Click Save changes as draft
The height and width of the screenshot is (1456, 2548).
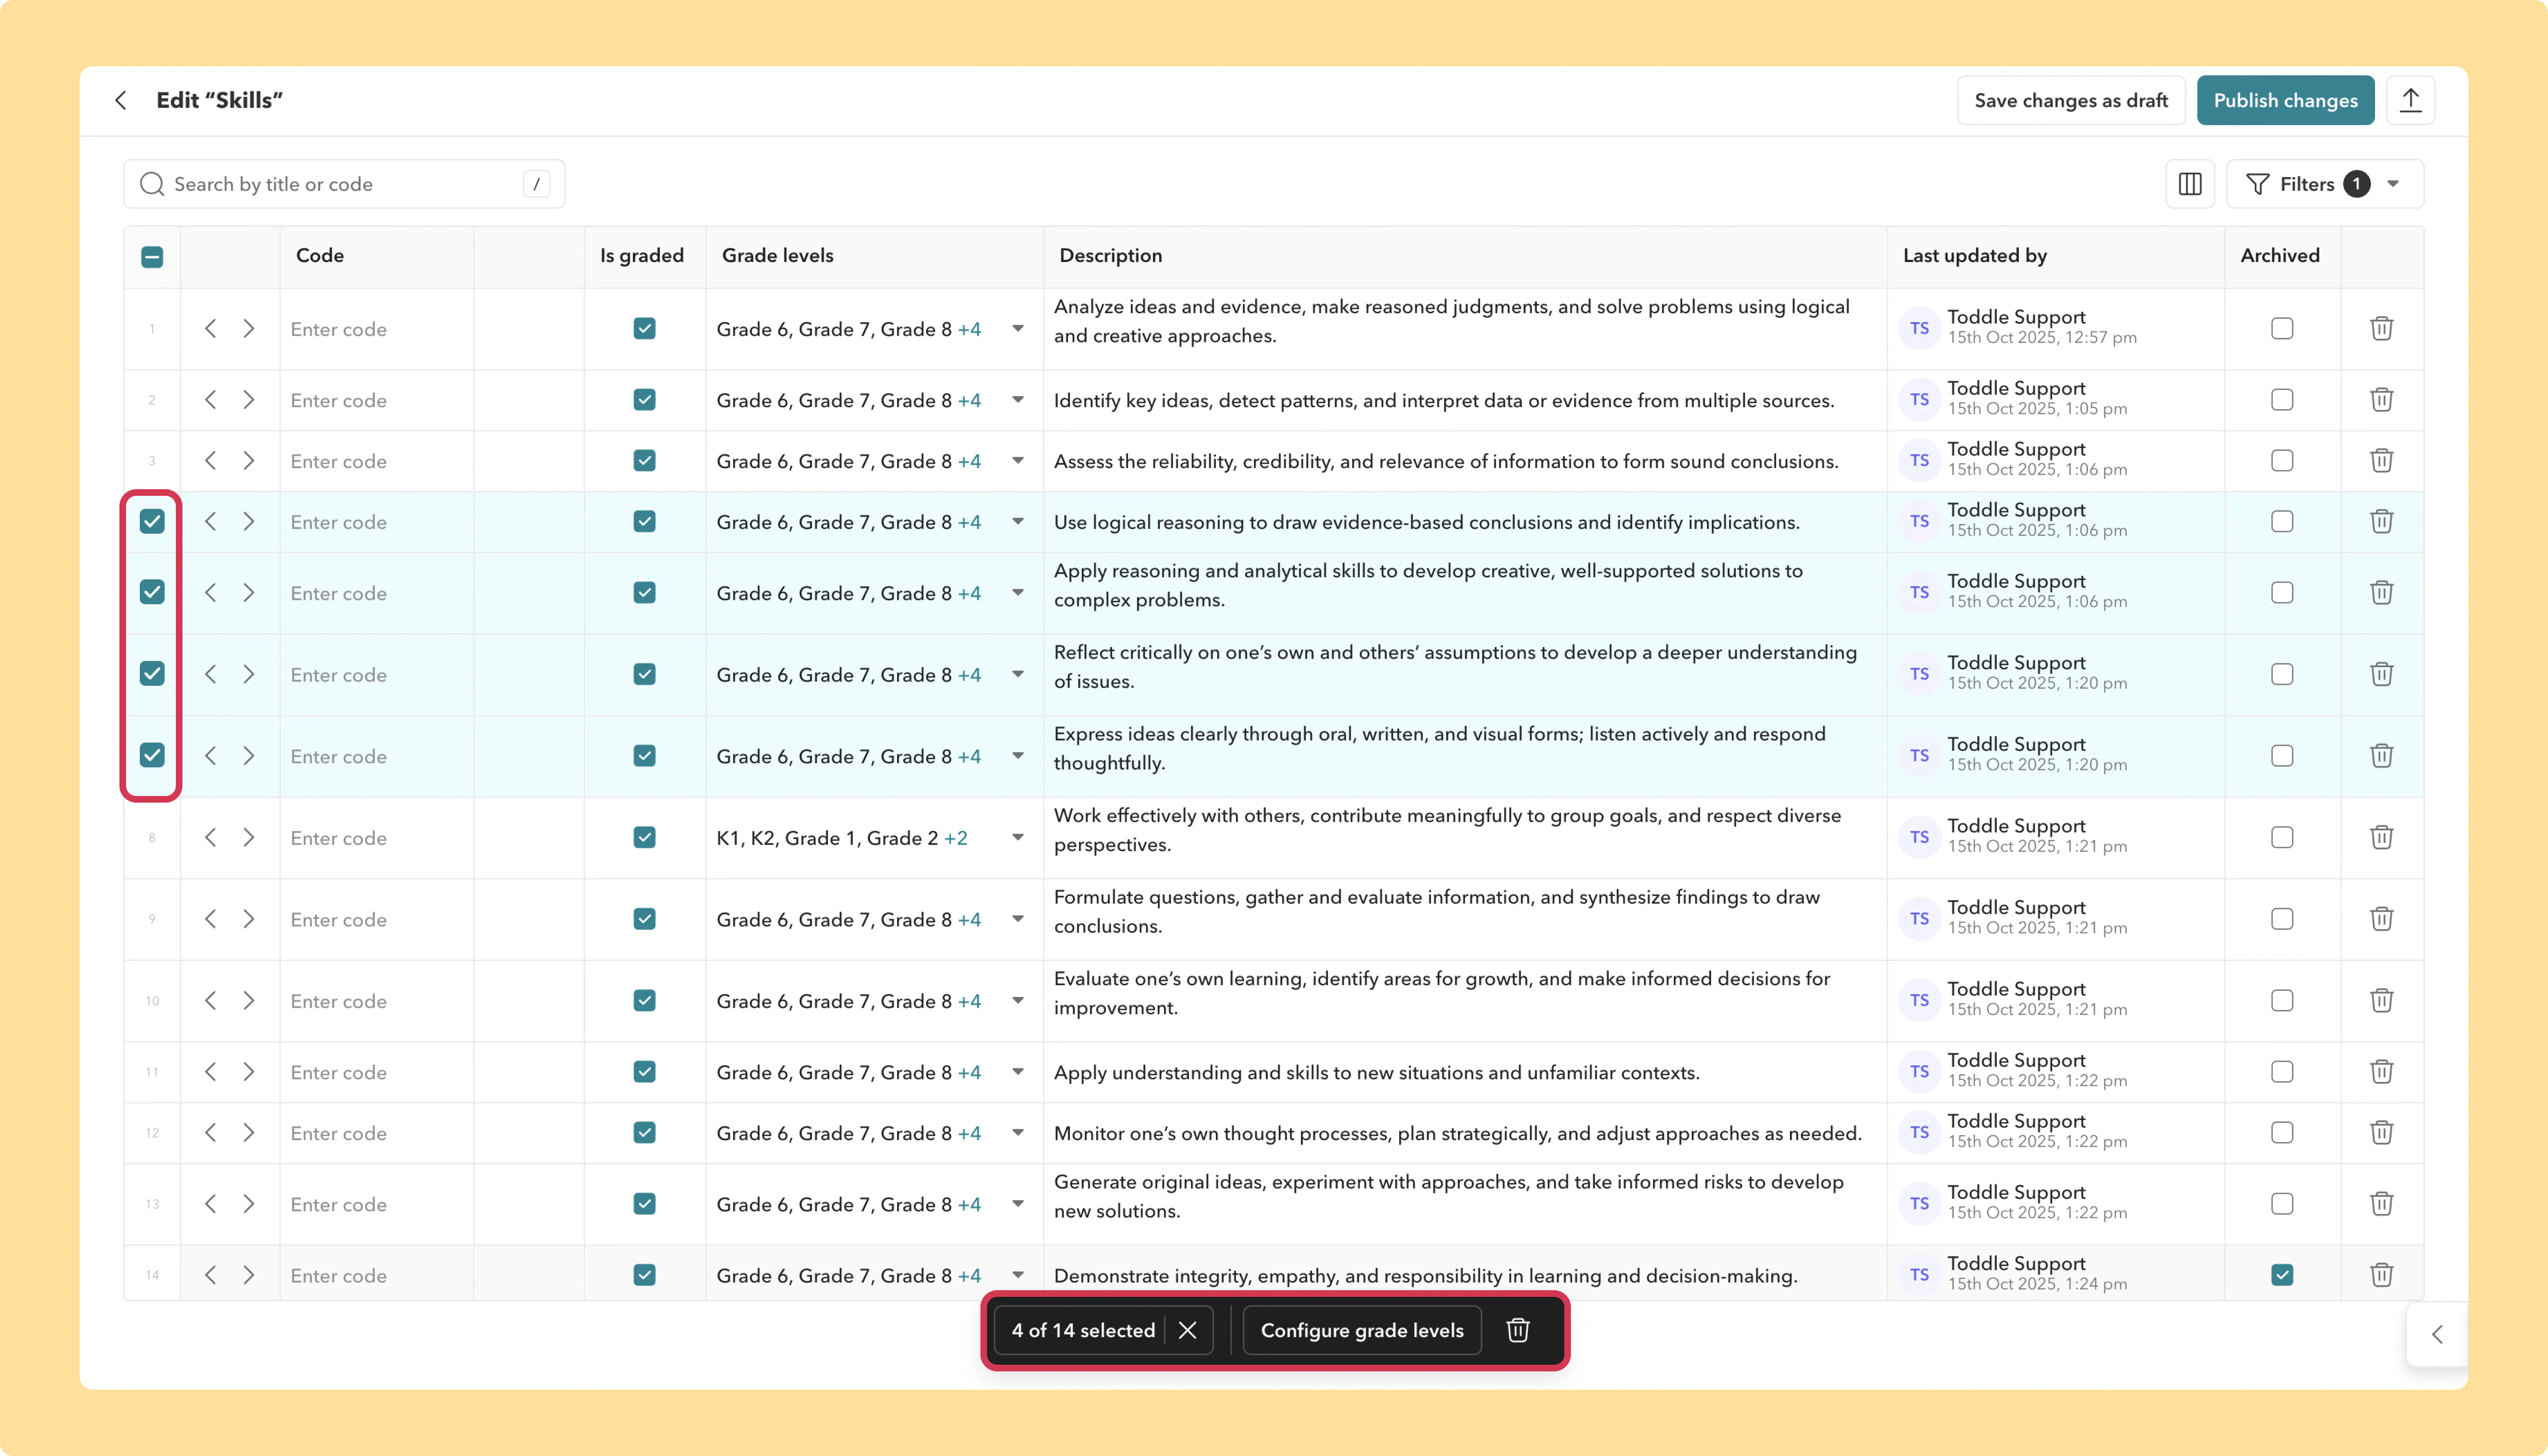pos(2071,100)
